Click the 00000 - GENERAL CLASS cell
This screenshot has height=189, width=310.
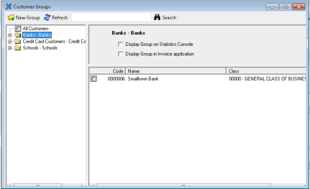(x=267, y=79)
